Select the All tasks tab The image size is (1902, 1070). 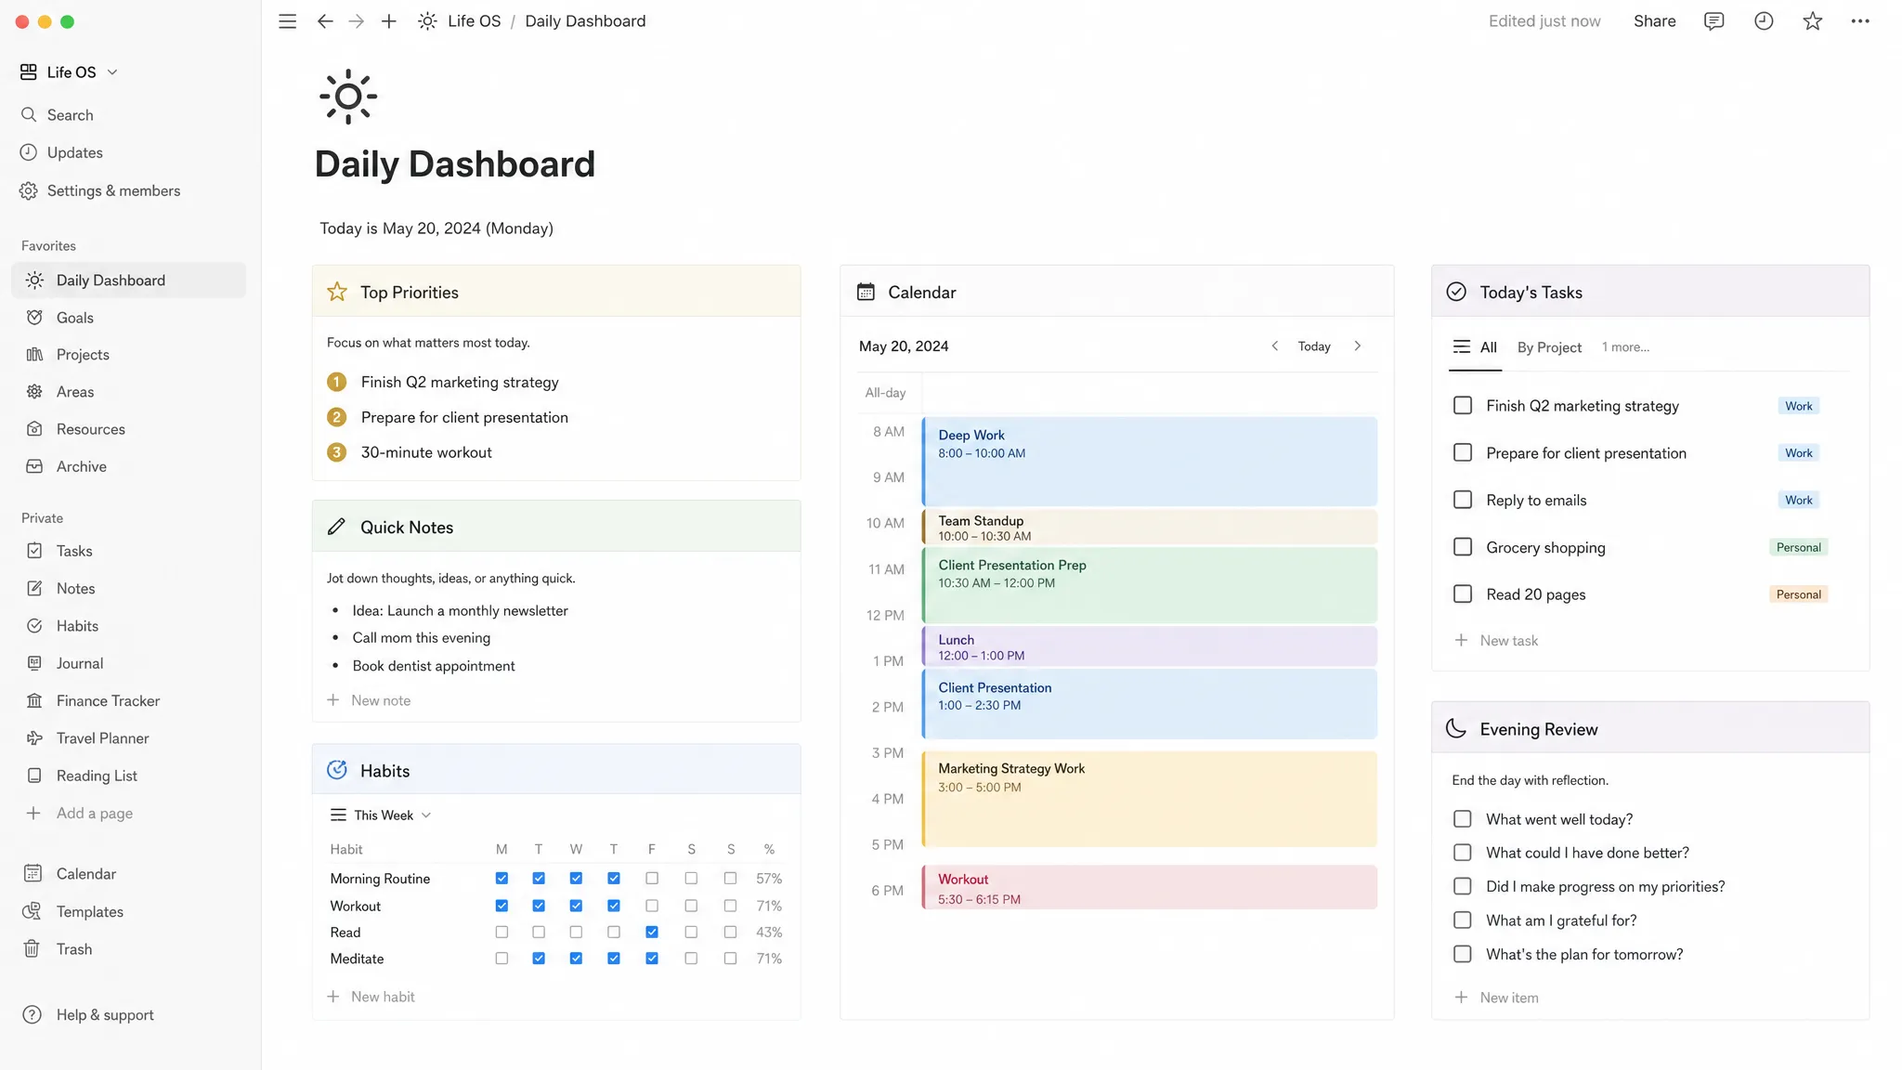point(1476,347)
